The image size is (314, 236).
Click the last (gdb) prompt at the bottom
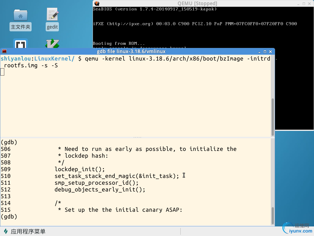pyautogui.click(x=9, y=217)
